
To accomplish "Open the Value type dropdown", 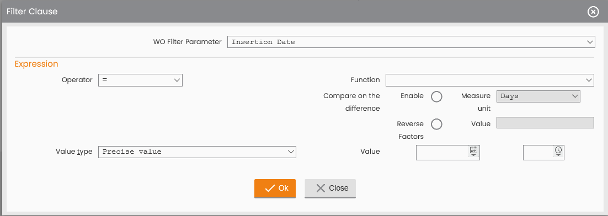I will 198,152.
